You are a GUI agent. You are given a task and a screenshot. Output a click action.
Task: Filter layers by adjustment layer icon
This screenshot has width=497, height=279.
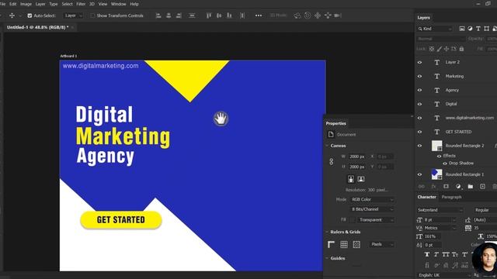(470, 29)
